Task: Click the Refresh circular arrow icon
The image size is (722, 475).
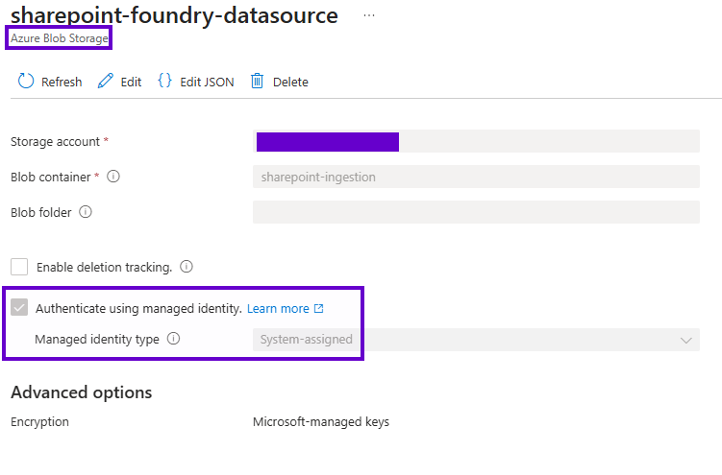Action: (x=26, y=82)
